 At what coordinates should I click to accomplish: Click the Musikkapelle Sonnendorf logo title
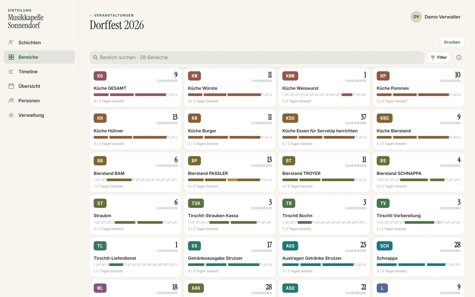pyautogui.click(x=26, y=21)
